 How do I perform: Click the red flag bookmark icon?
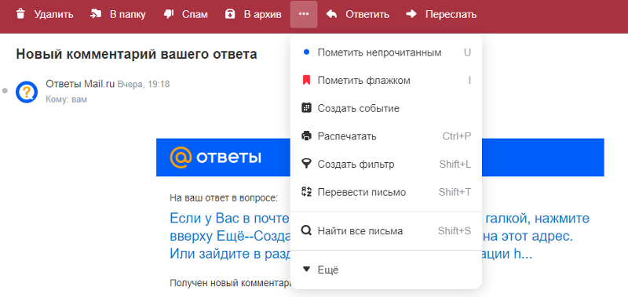[306, 81]
